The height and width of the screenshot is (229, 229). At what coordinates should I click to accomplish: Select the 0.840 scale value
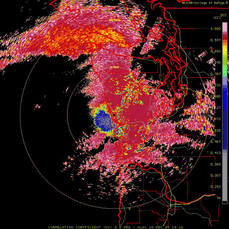tap(216, 63)
